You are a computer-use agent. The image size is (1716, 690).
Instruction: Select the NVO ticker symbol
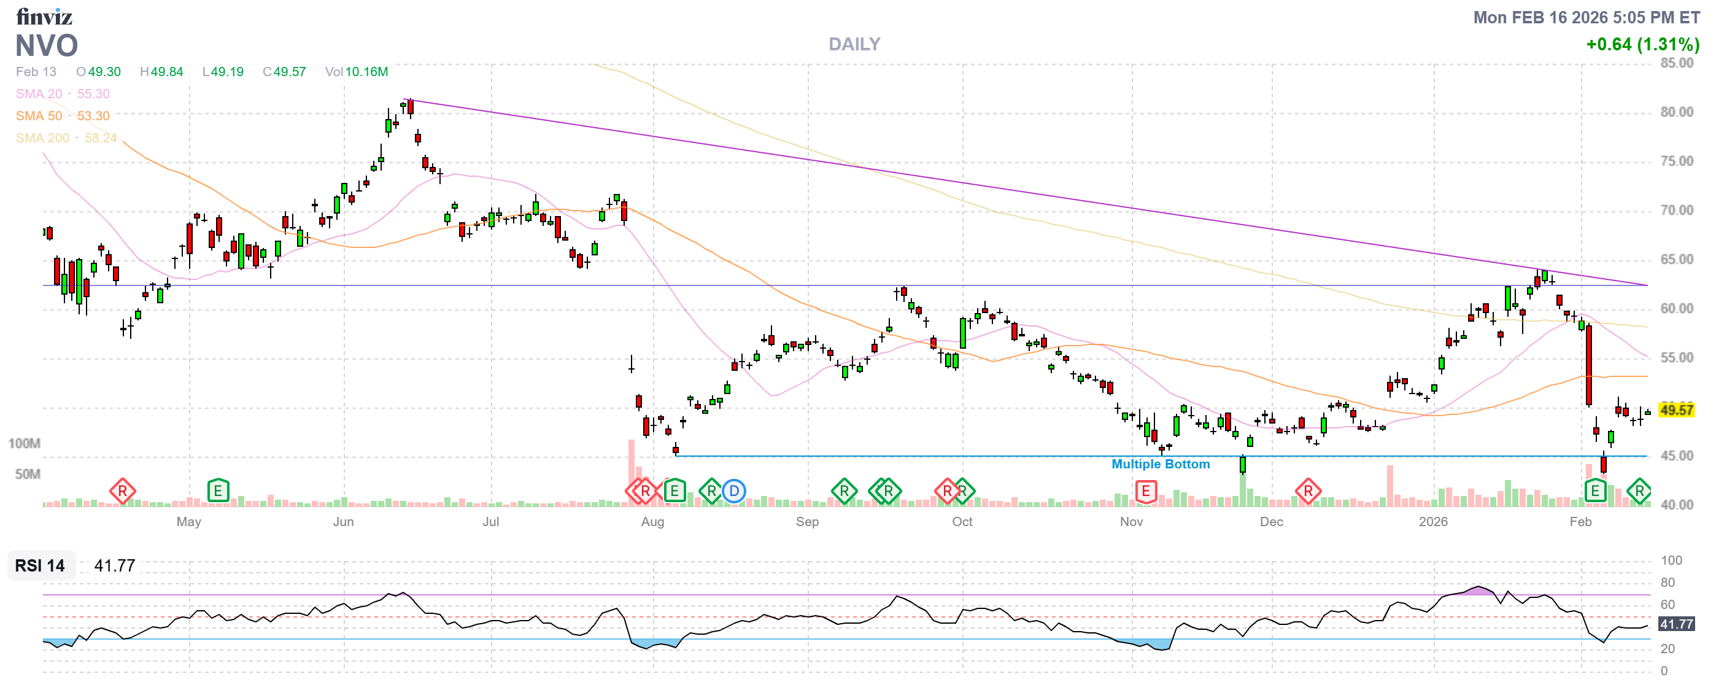coord(47,45)
